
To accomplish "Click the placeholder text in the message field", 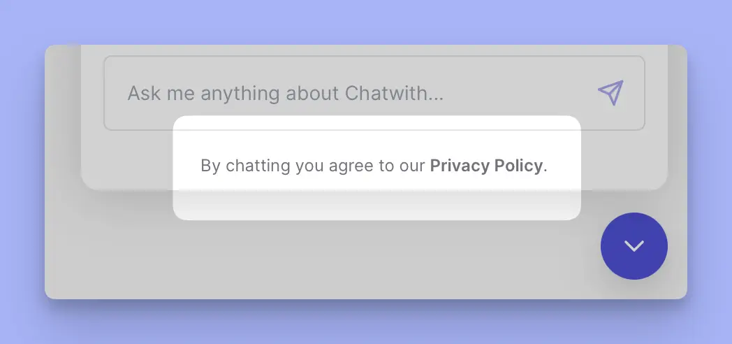I will pos(285,93).
